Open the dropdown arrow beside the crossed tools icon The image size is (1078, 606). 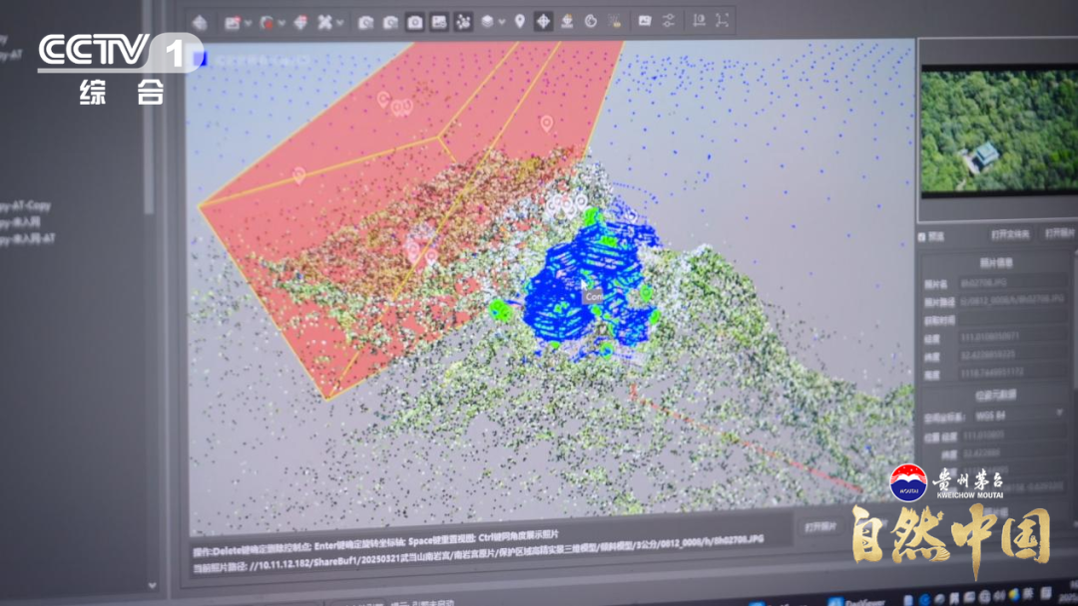(339, 23)
